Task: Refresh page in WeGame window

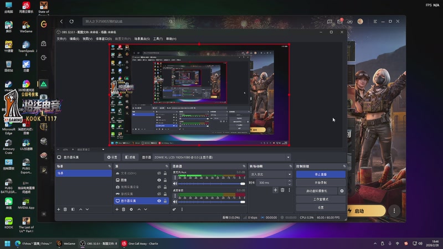Action: pos(71,22)
